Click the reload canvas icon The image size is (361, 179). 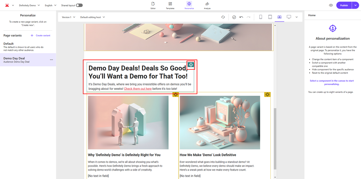(x=223, y=17)
